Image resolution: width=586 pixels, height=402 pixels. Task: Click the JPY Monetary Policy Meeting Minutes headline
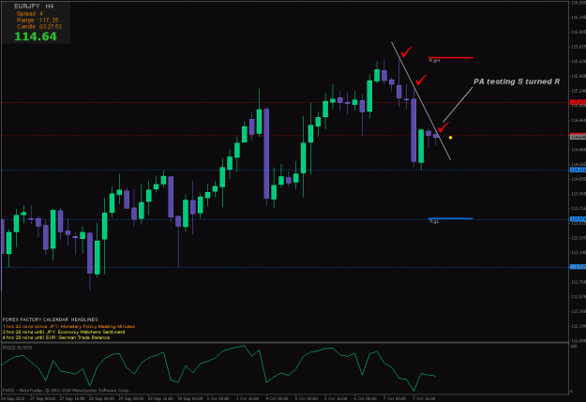68,326
